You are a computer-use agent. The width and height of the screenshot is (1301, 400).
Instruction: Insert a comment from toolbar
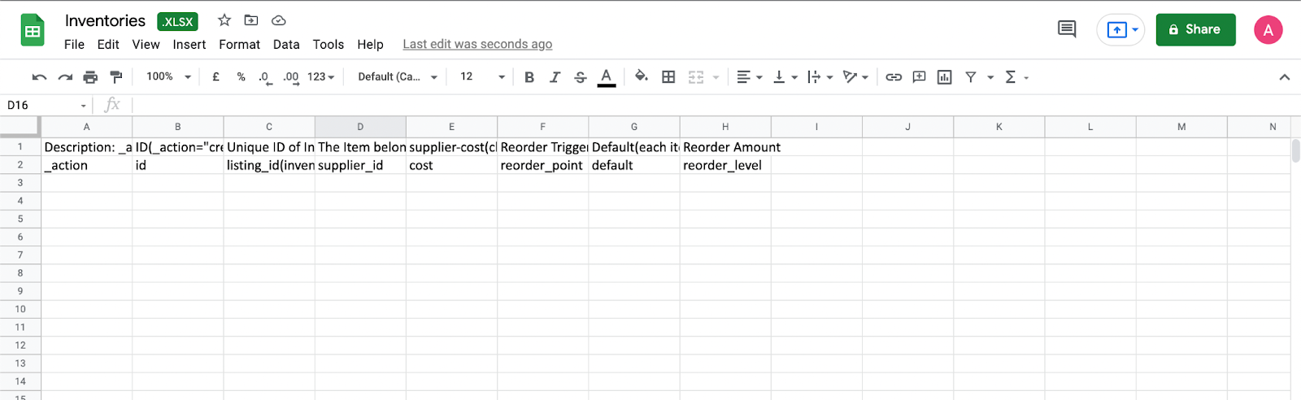[x=919, y=77]
